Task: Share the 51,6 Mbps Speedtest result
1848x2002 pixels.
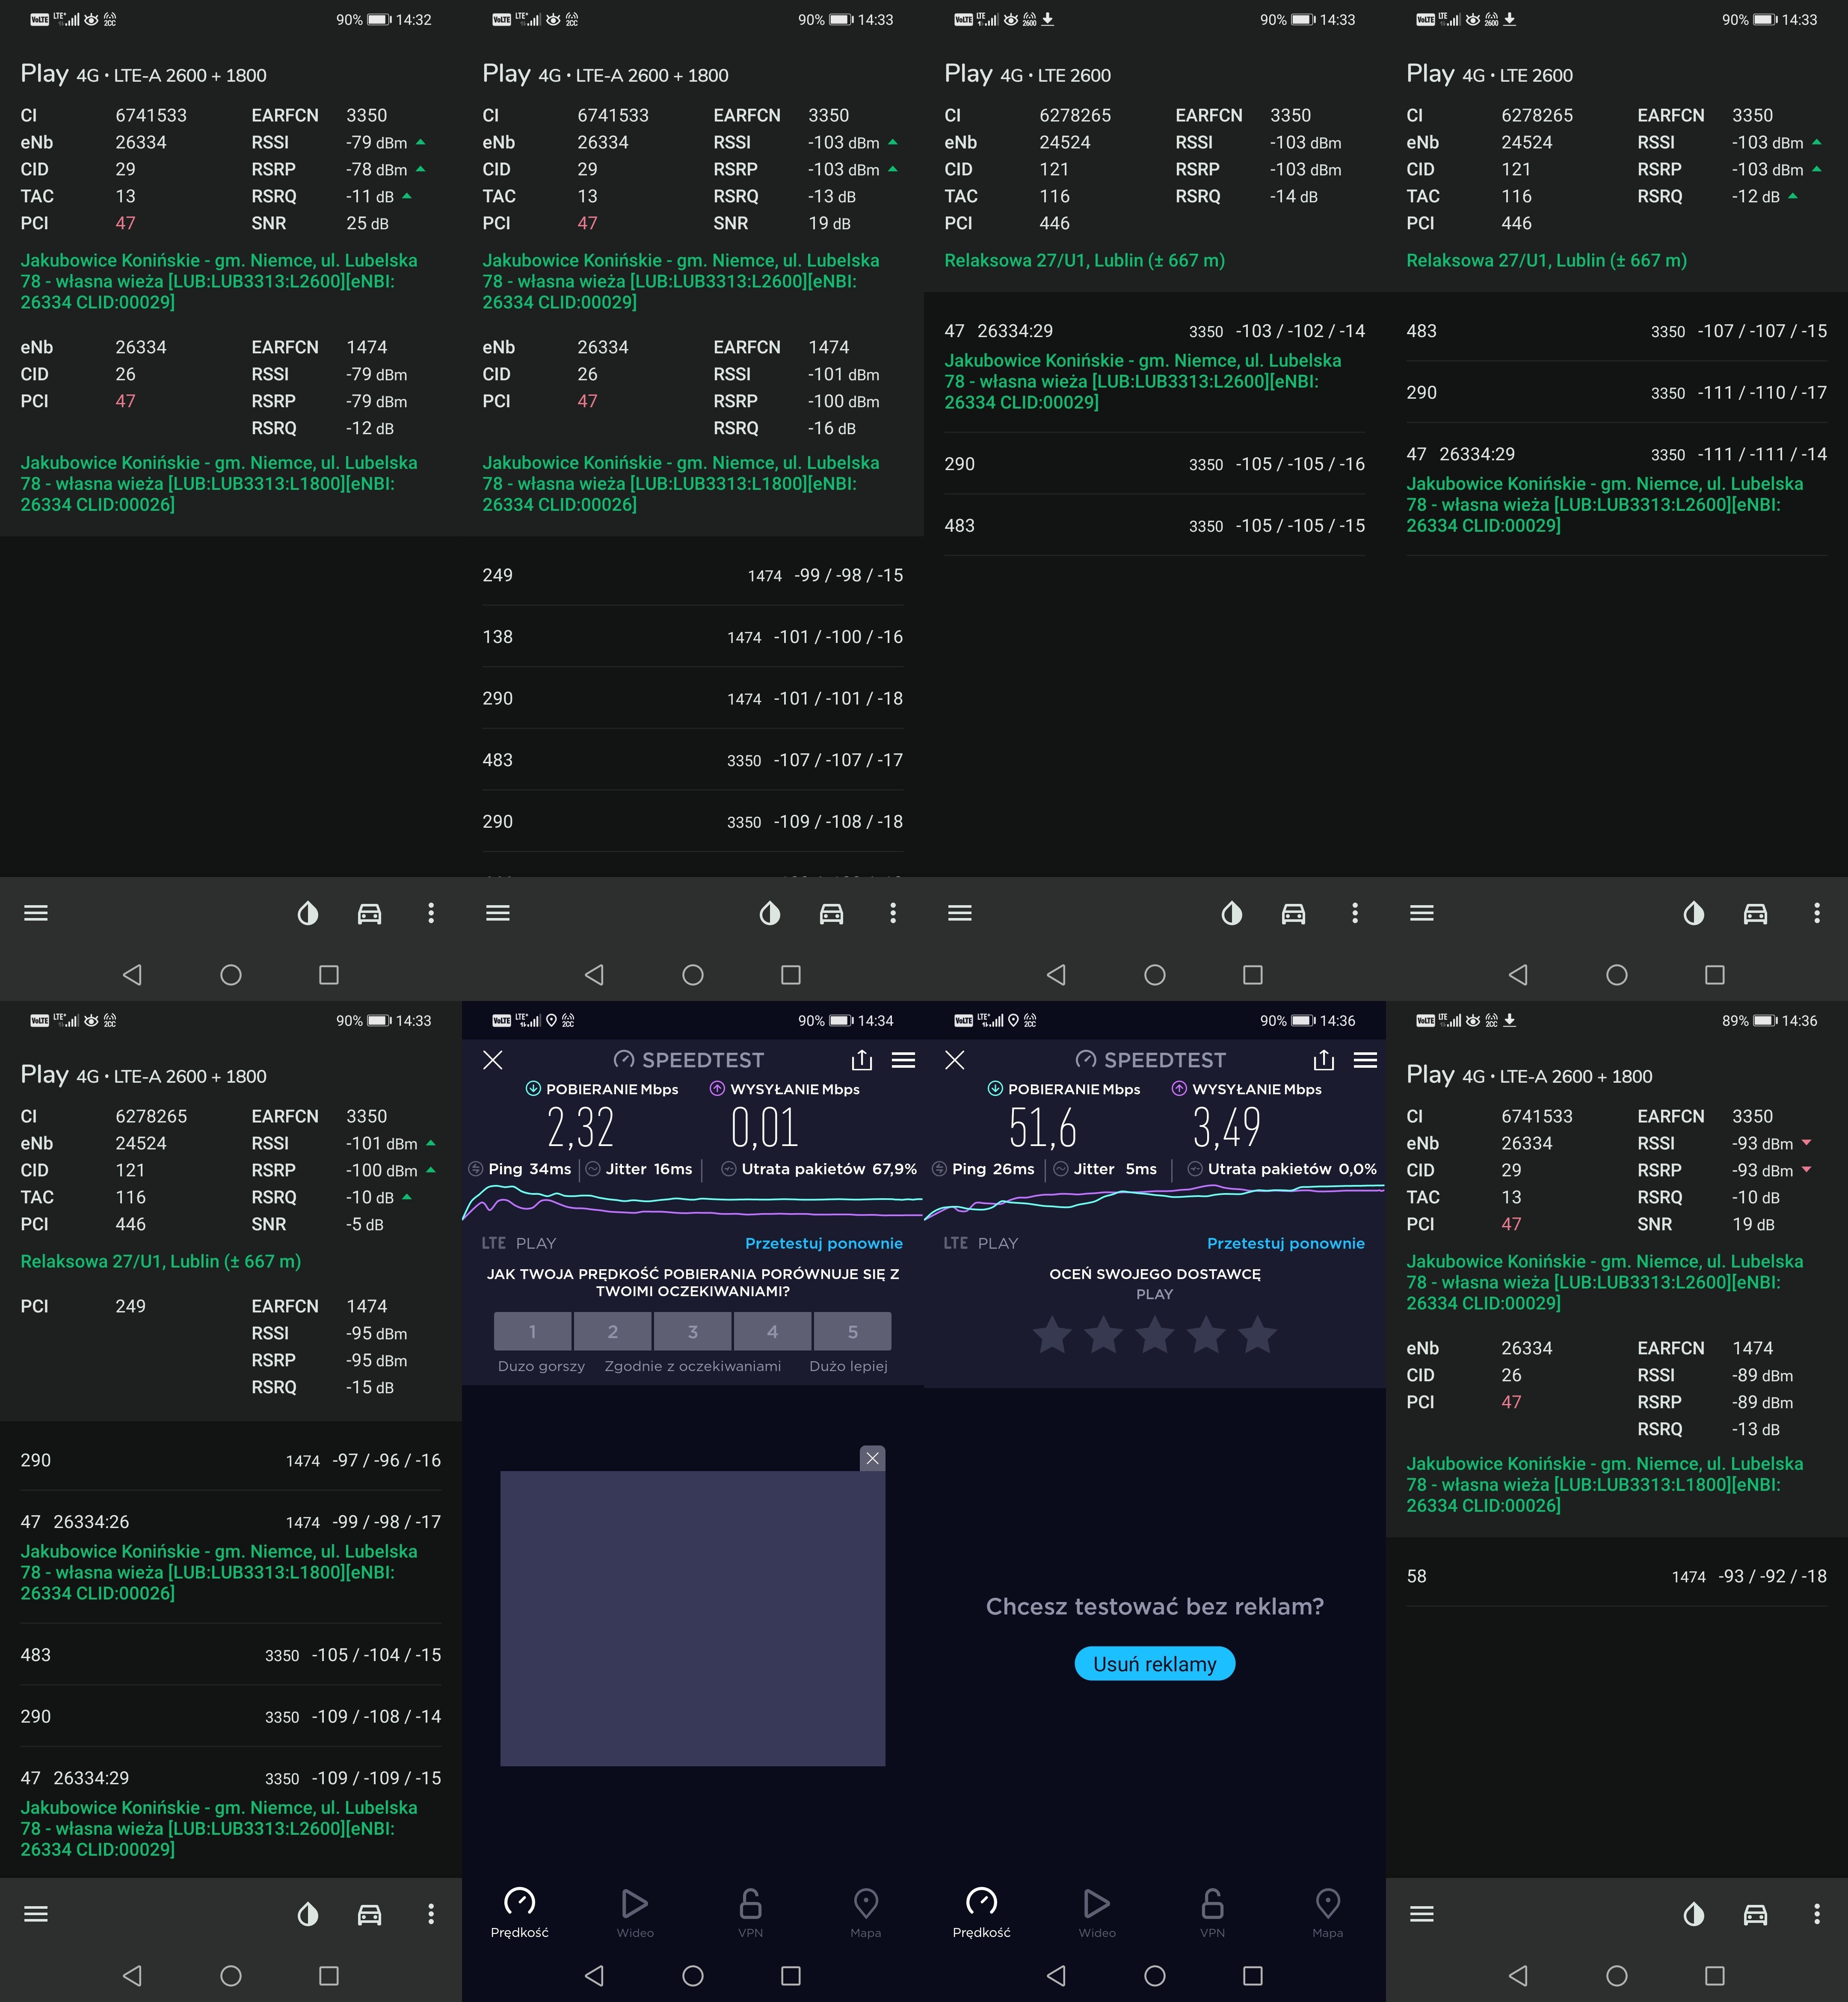Action: [x=1324, y=1060]
